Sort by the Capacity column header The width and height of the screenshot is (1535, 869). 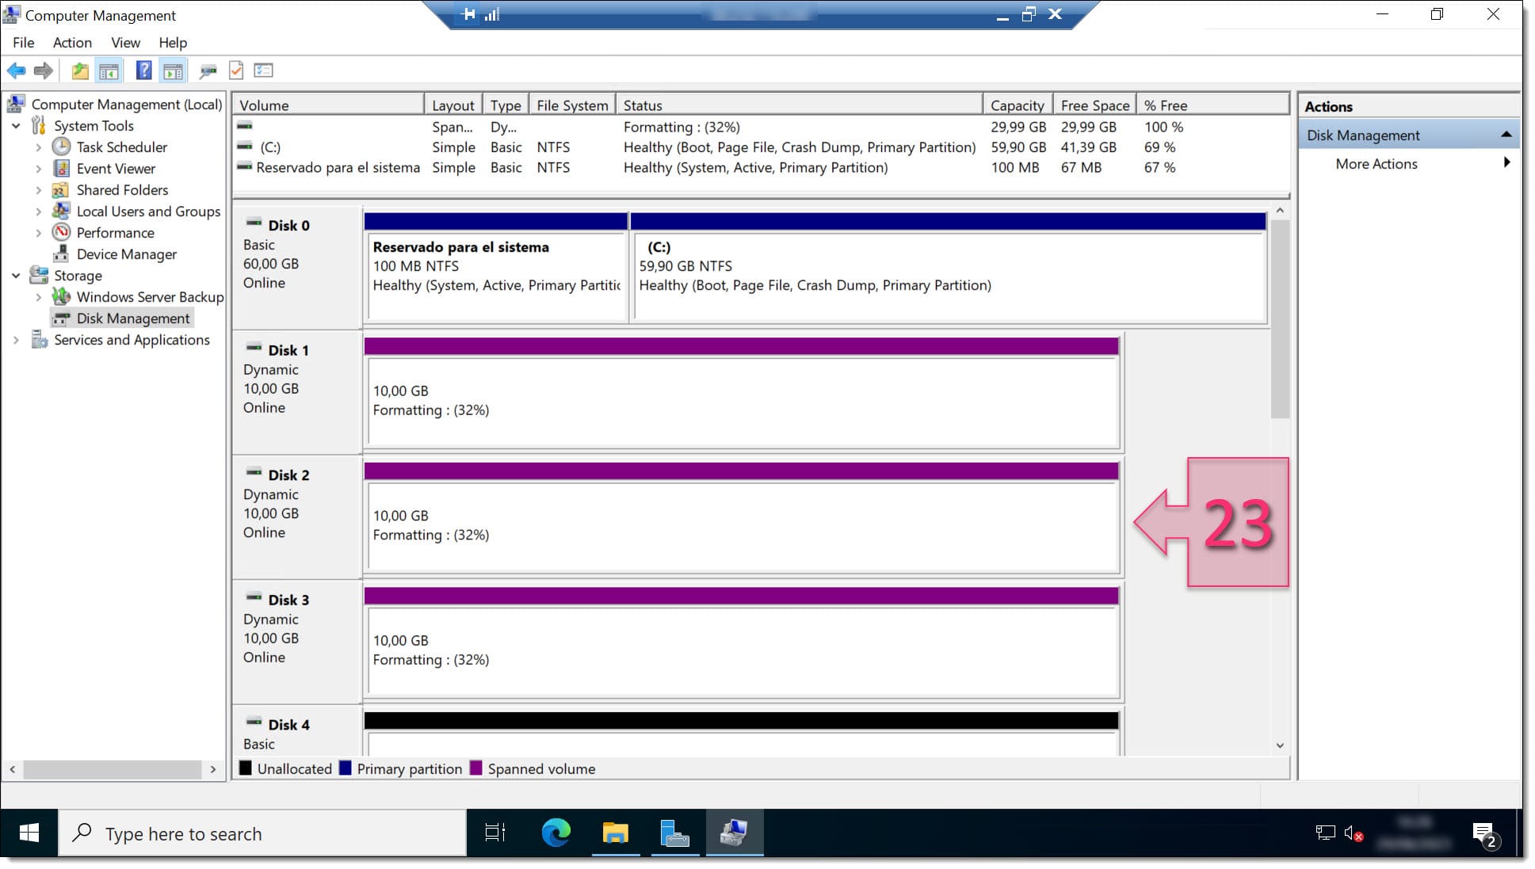click(x=1018, y=105)
